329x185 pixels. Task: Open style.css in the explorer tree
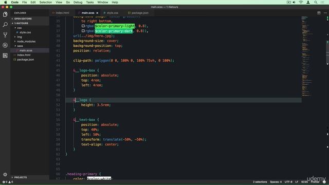coord(25,32)
